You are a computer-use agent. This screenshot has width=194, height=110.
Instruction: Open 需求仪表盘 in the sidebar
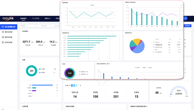pyautogui.click(x=9, y=32)
